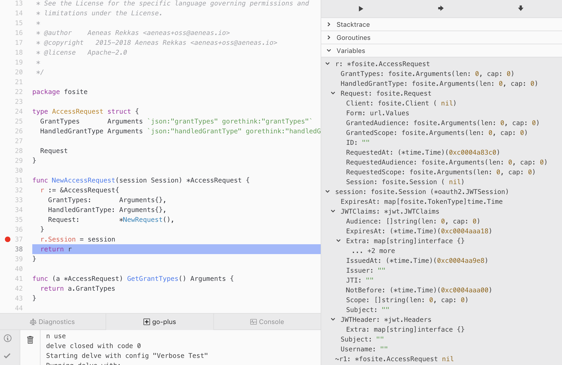Screen dimensions: 562x365
Task: Click the plus icon on the go-plus tab
Action: (x=146, y=322)
